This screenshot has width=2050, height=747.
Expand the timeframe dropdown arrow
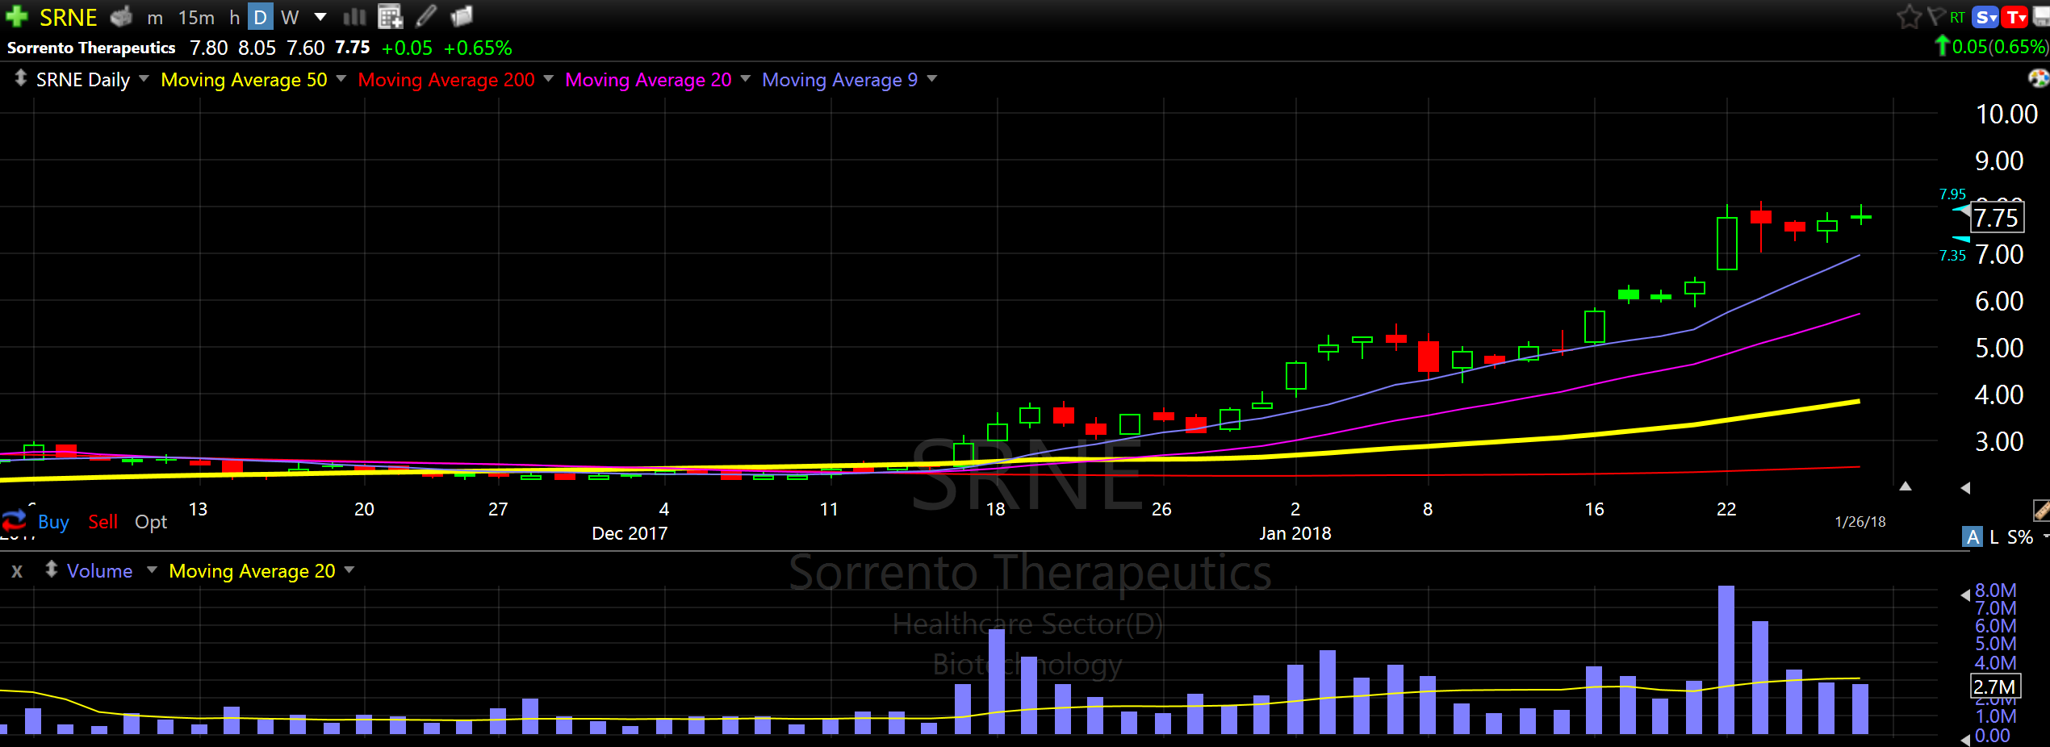[x=320, y=17]
